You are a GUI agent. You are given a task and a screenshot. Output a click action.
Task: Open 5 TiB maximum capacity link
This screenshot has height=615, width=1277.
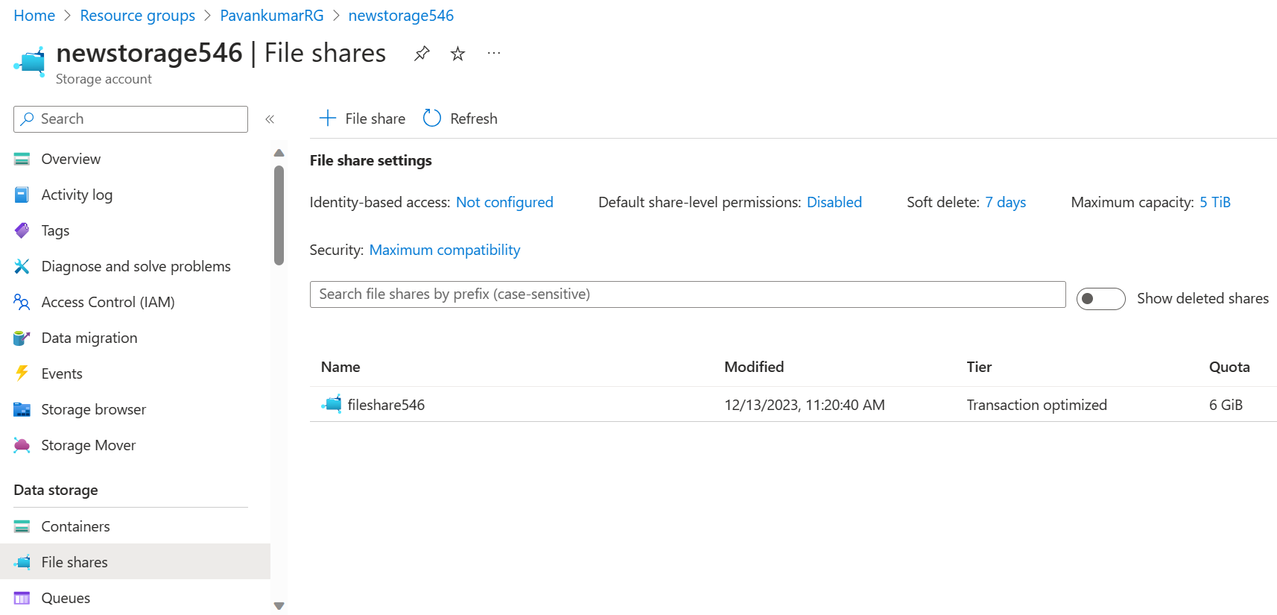[x=1215, y=202]
